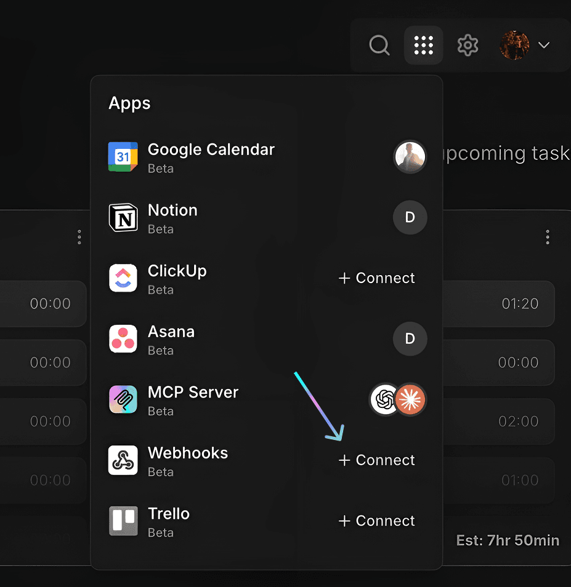Click the ChatGPT icon on MCP Server
Screen dimensions: 571x587
384,399
